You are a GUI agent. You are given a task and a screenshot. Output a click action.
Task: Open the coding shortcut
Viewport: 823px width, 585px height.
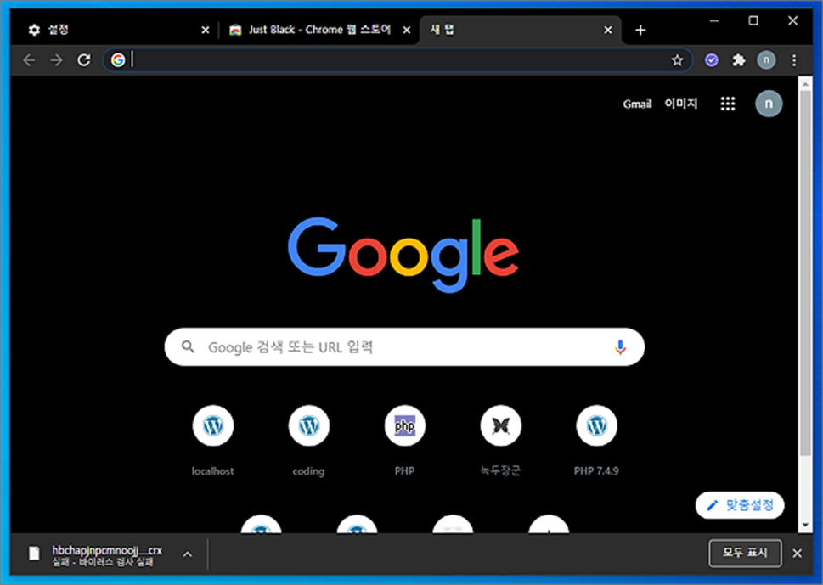pos(308,440)
